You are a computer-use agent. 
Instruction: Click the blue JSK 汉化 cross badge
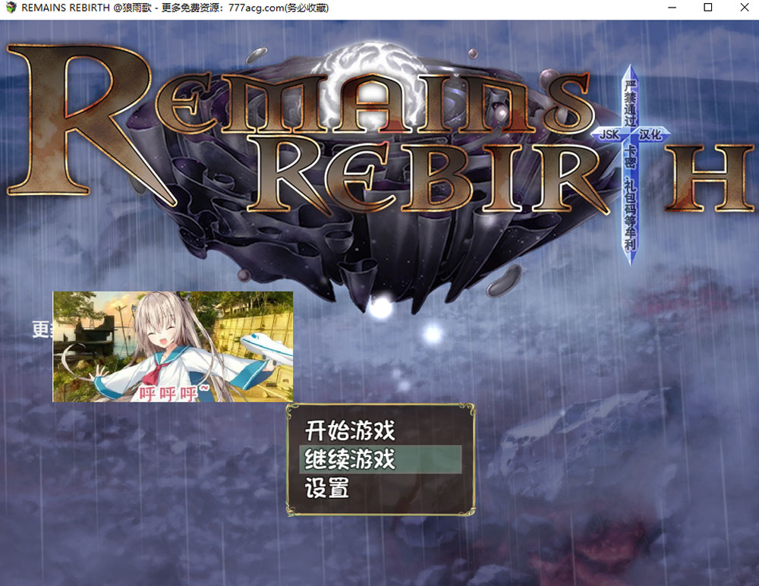[x=630, y=165]
